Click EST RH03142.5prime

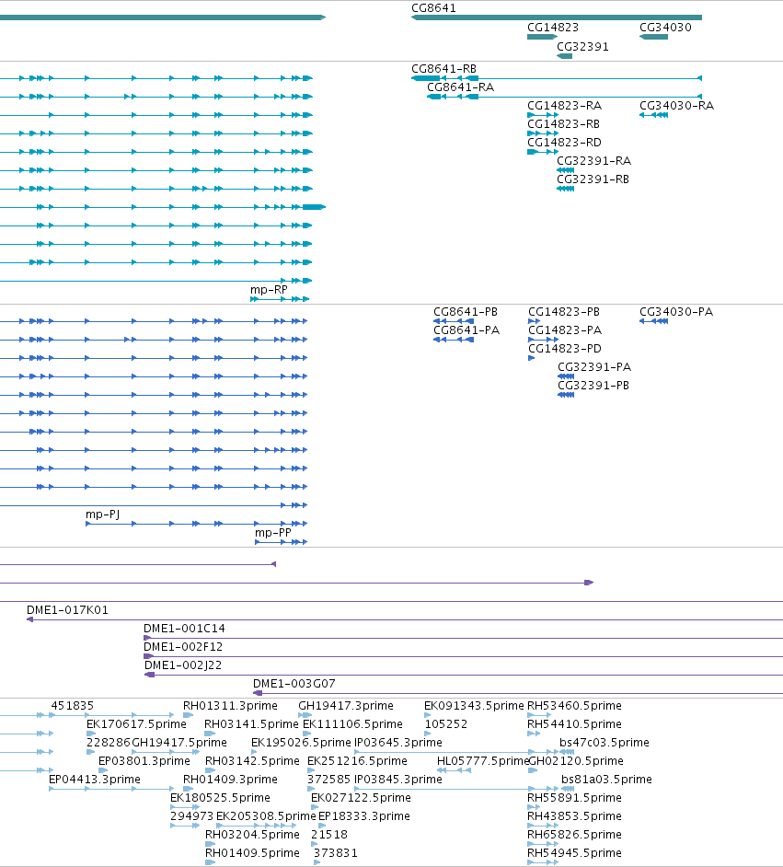[252, 761]
